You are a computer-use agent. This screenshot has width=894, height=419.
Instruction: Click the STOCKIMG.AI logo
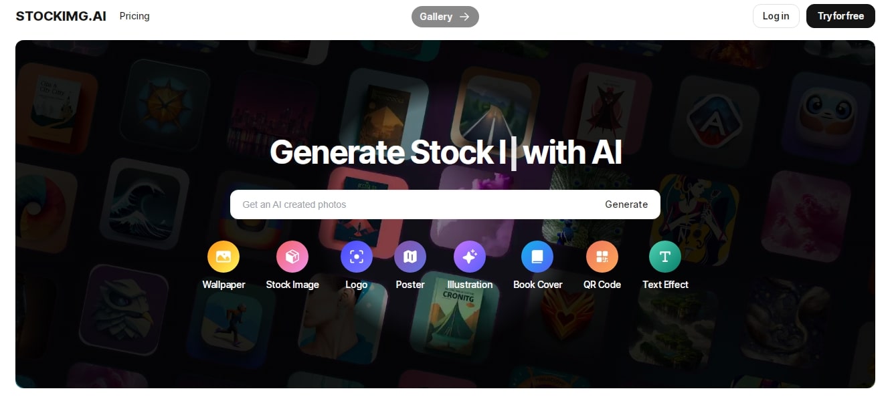tap(61, 16)
